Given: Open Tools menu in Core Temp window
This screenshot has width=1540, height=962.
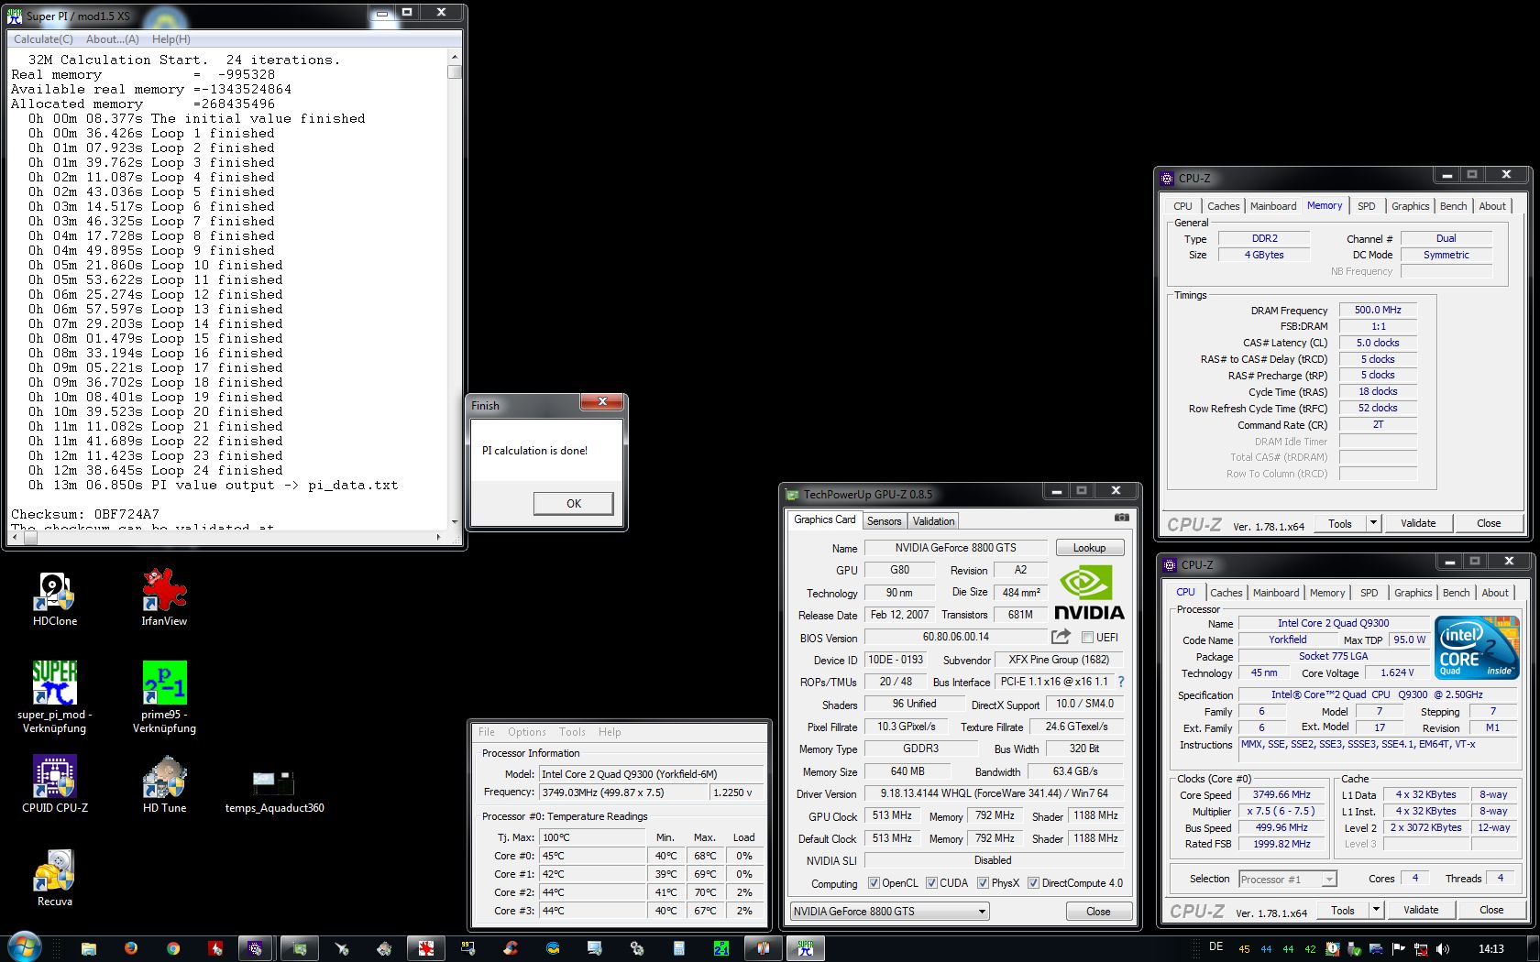Looking at the screenshot, I should 572,732.
